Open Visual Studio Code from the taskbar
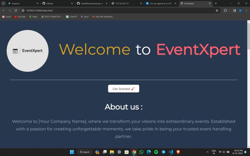The width and height of the screenshot is (250, 156). point(171,152)
